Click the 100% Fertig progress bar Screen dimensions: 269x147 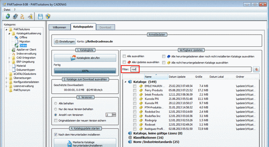pyautogui.click(x=85, y=71)
